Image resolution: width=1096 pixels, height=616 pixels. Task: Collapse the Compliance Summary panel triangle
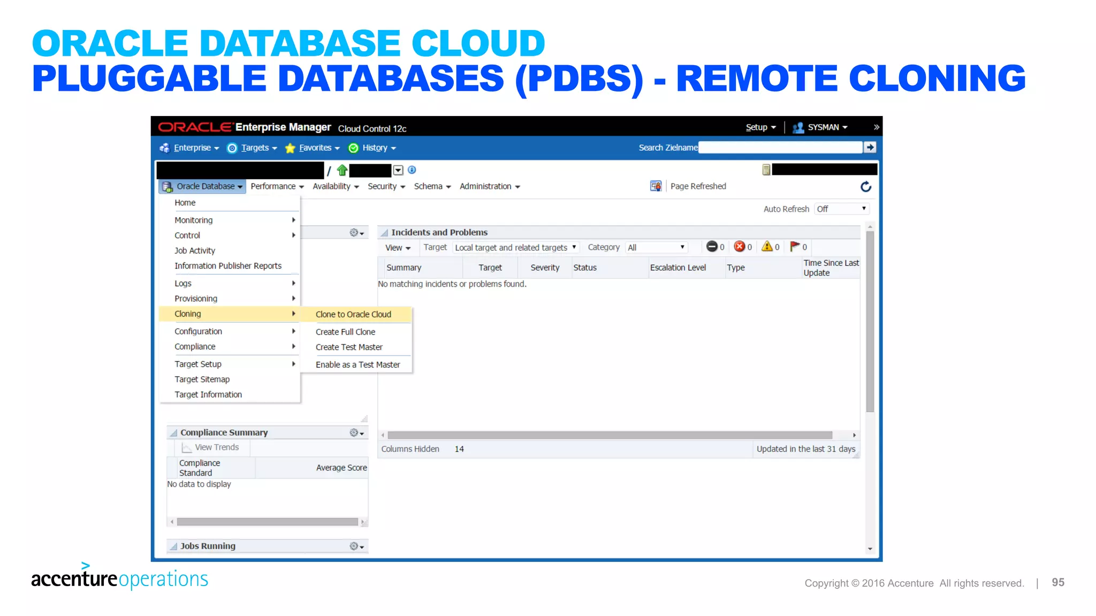(x=173, y=433)
